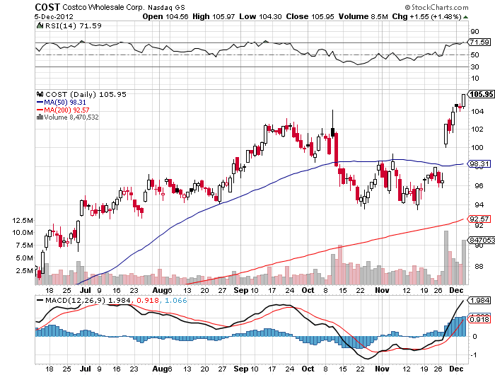This screenshot has width=495, height=375.
Task: Click the Low 104.30 value
Action: pyautogui.click(x=260, y=17)
